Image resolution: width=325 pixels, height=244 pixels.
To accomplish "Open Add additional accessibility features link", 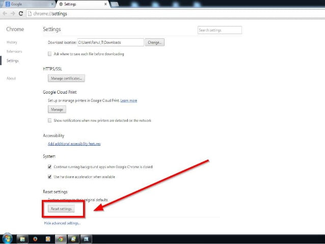I will 74,144.
